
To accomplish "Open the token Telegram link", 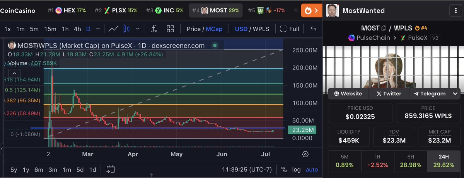I will tap(430, 93).
